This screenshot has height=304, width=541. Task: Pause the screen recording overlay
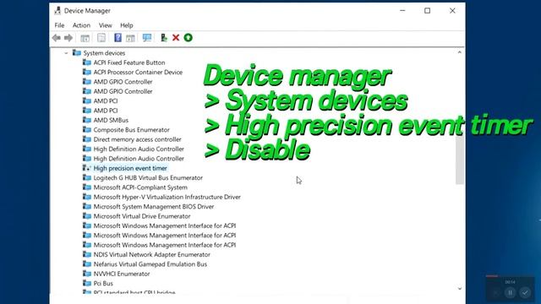coord(510,293)
